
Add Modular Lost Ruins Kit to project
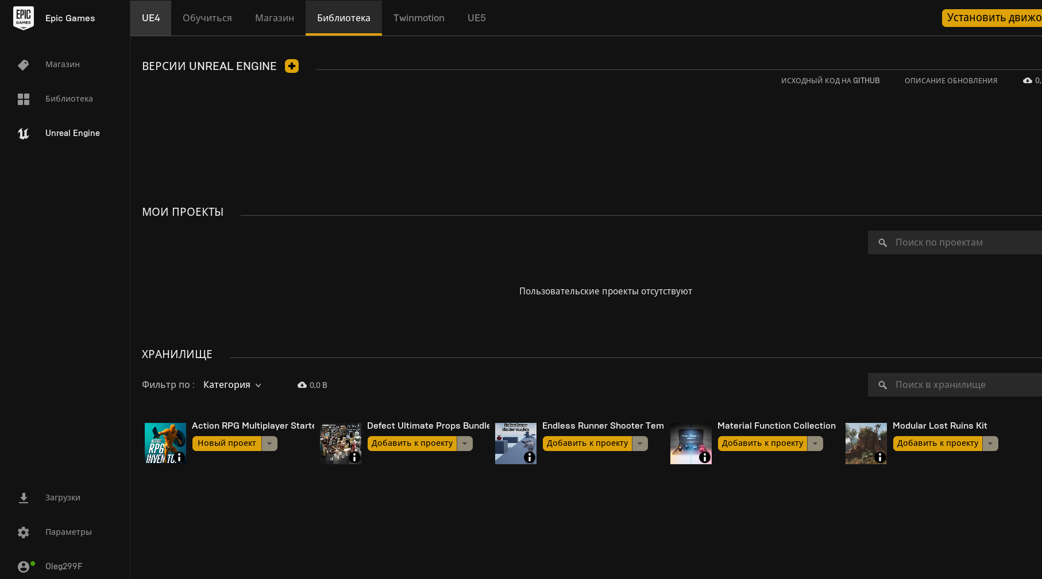[938, 444]
